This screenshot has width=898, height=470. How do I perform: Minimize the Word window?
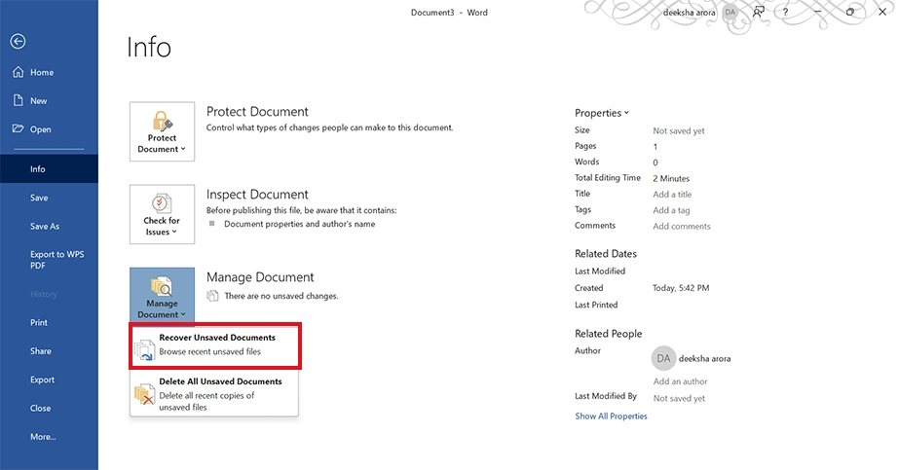pyautogui.click(x=817, y=12)
